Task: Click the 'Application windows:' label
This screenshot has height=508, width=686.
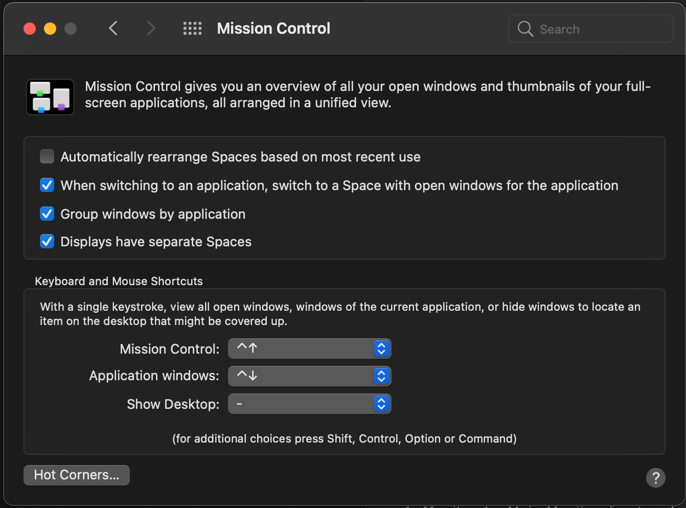Action: 154,376
